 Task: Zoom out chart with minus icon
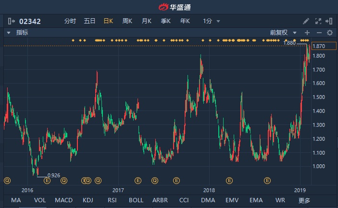point(319,33)
